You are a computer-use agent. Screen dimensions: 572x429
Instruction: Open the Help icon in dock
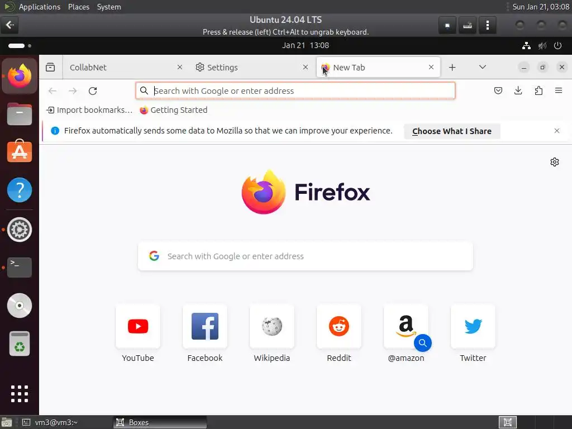(20, 190)
